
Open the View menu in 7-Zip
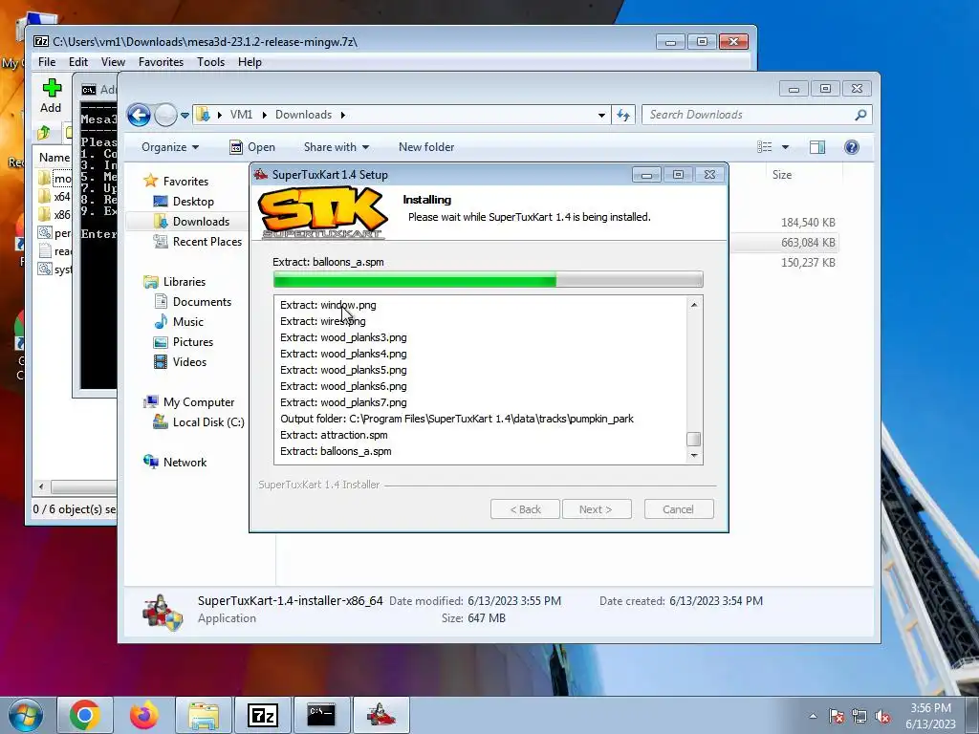(x=113, y=62)
